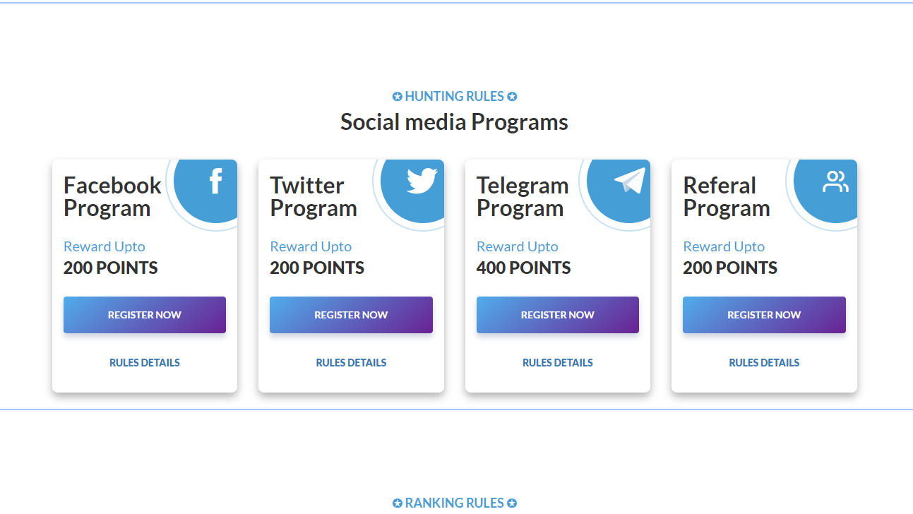Image resolution: width=913 pixels, height=514 pixels.
Task: Click the Referral users icon
Action: click(x=835, y=181)
